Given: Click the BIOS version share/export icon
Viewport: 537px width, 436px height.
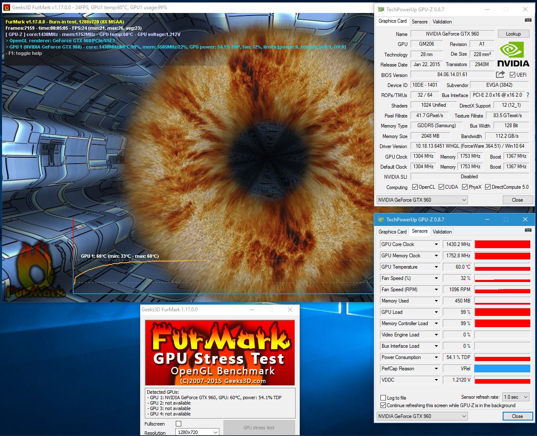Looking at the screenshot, I should [x=500, y=74].
